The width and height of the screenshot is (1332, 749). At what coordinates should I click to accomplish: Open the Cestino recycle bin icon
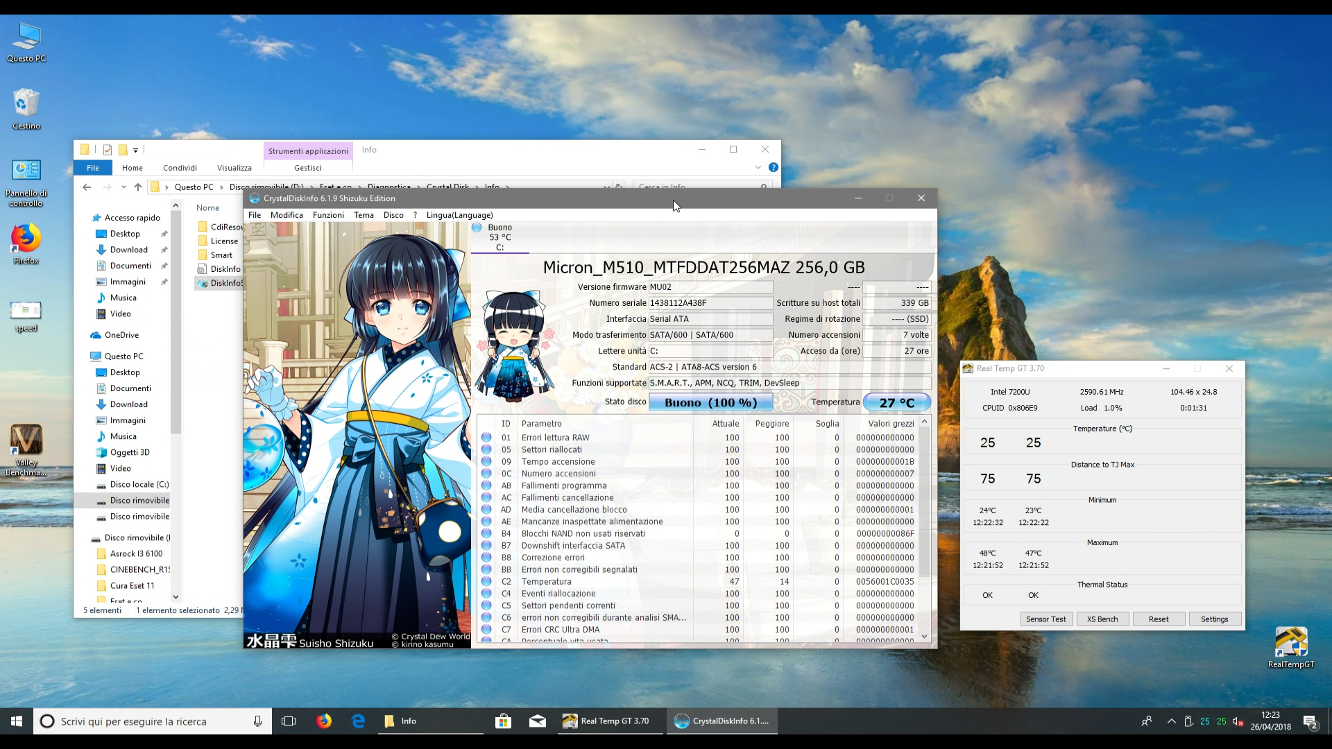point(26,104)
